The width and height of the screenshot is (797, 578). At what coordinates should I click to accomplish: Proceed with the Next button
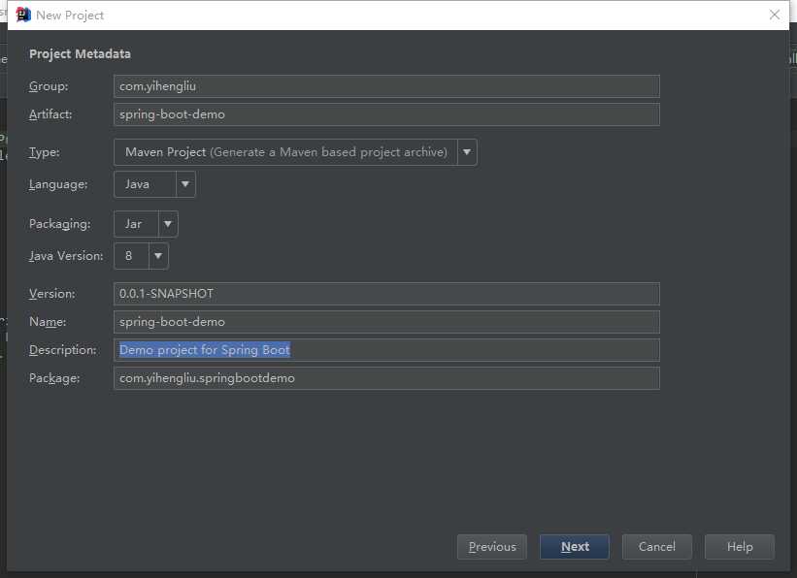coord(575,547)
